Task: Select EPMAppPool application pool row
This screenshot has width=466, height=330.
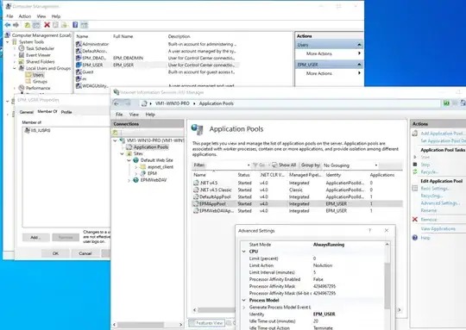Action: [x=297, y=204]
